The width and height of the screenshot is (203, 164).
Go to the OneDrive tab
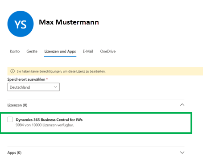coord(108,51)
